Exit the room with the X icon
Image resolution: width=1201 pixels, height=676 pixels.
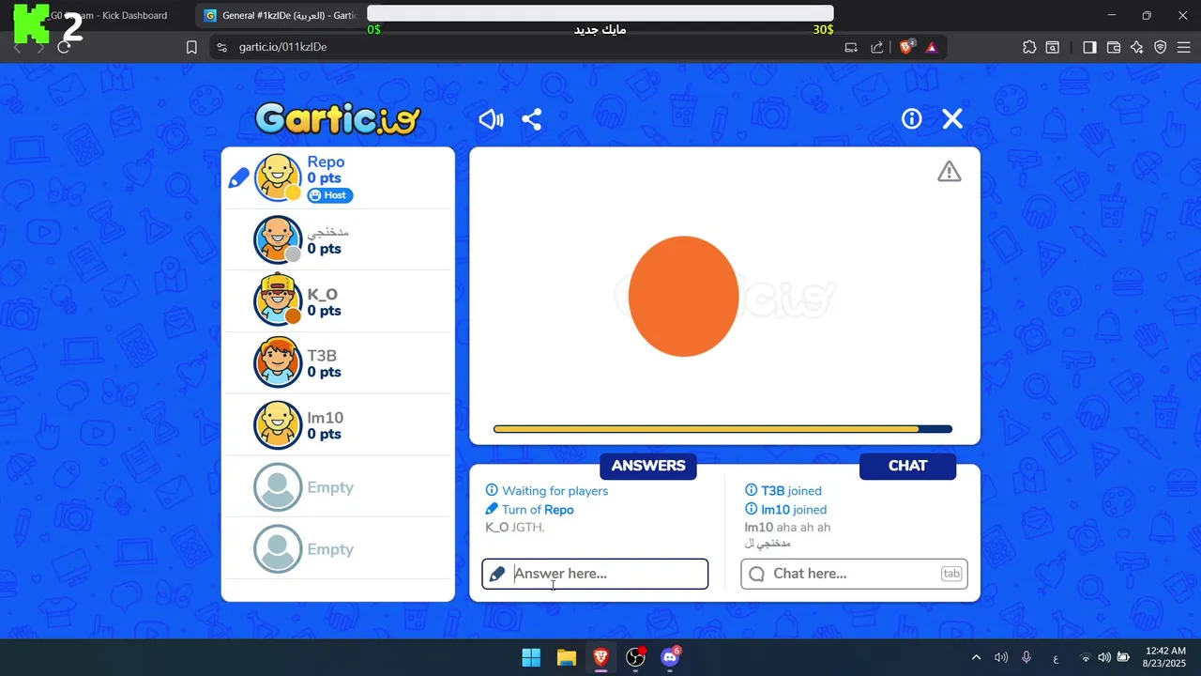pyautogui.click(x=952, y=118)
